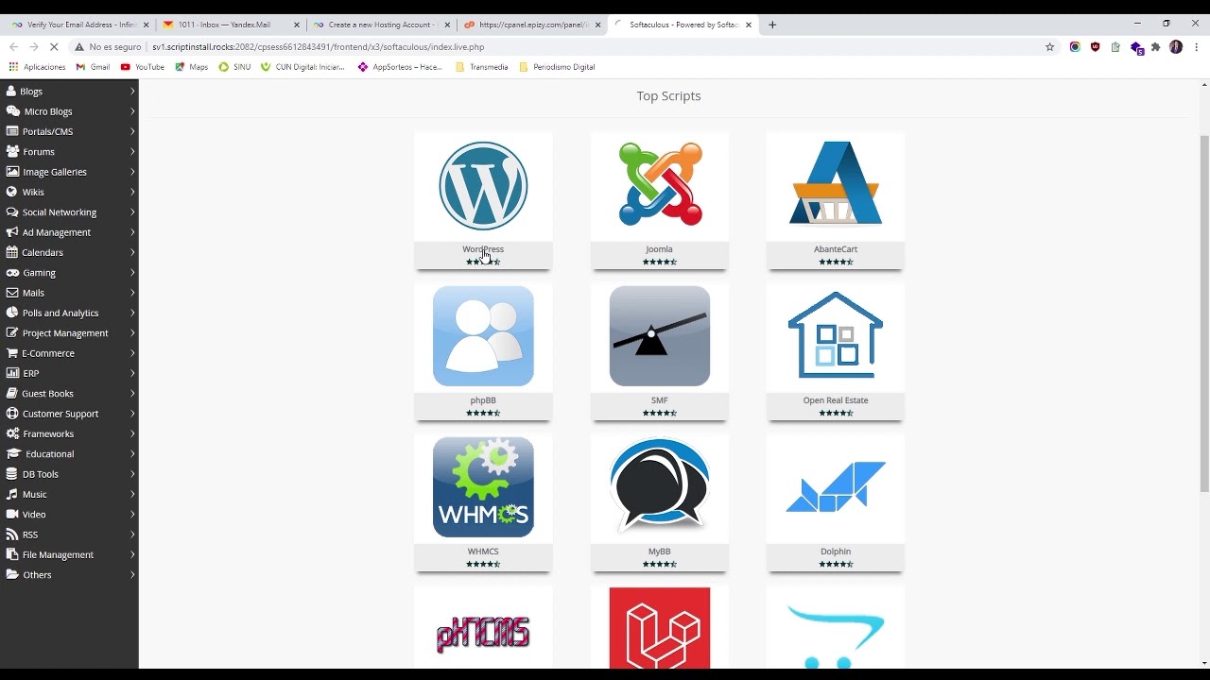Stop loading the page
Screen dimensions: 1210x680
54,46
